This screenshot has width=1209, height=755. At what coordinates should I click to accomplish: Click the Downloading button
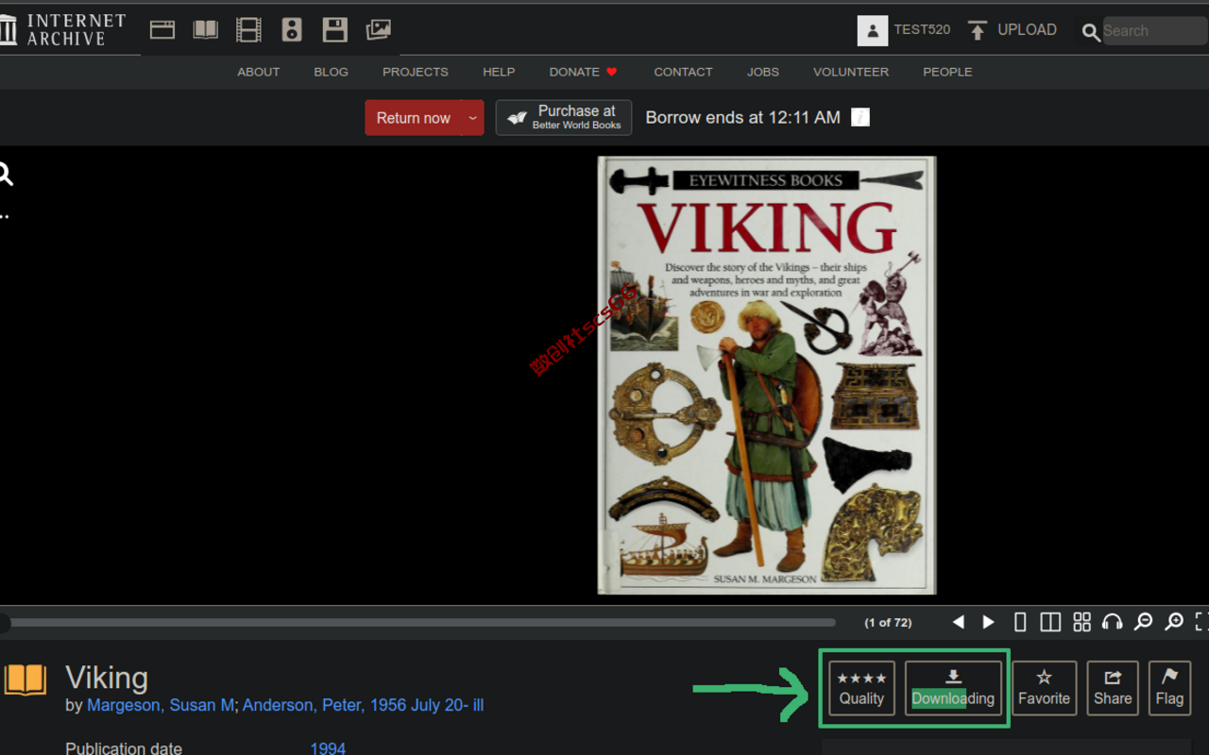pyautogui.click(x=953, y=689)
